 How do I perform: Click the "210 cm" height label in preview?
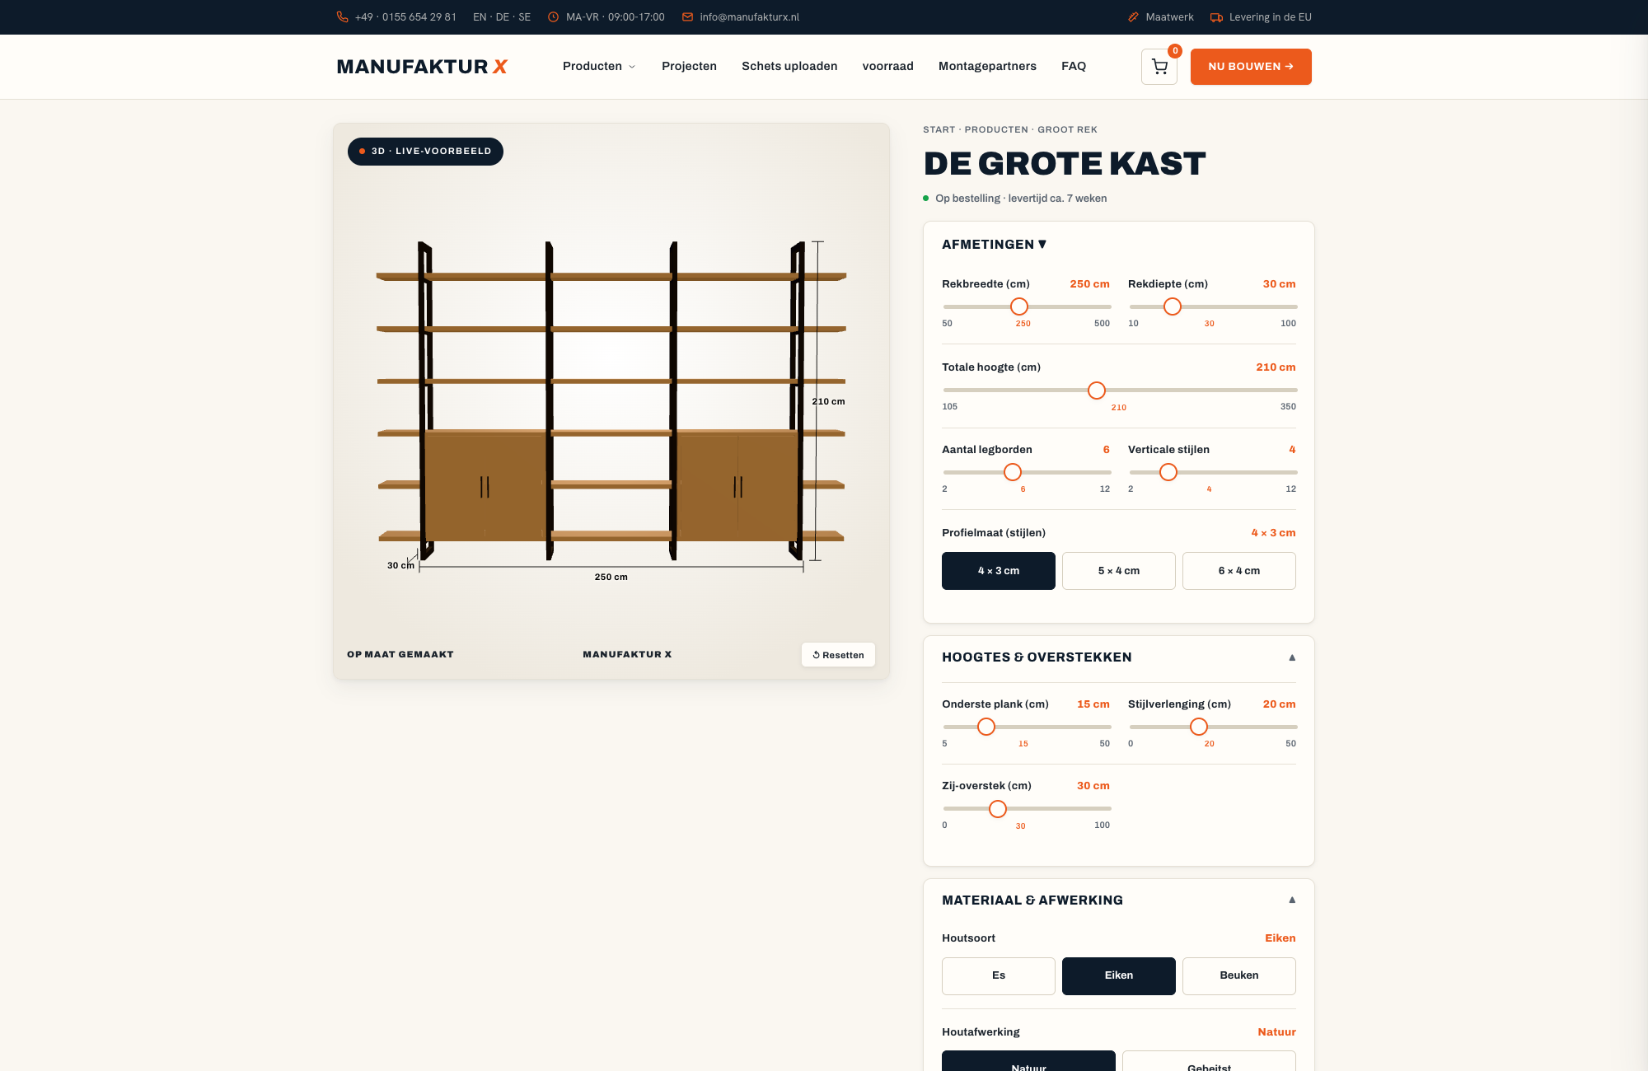pyautogui.click(x=828, y=402)
